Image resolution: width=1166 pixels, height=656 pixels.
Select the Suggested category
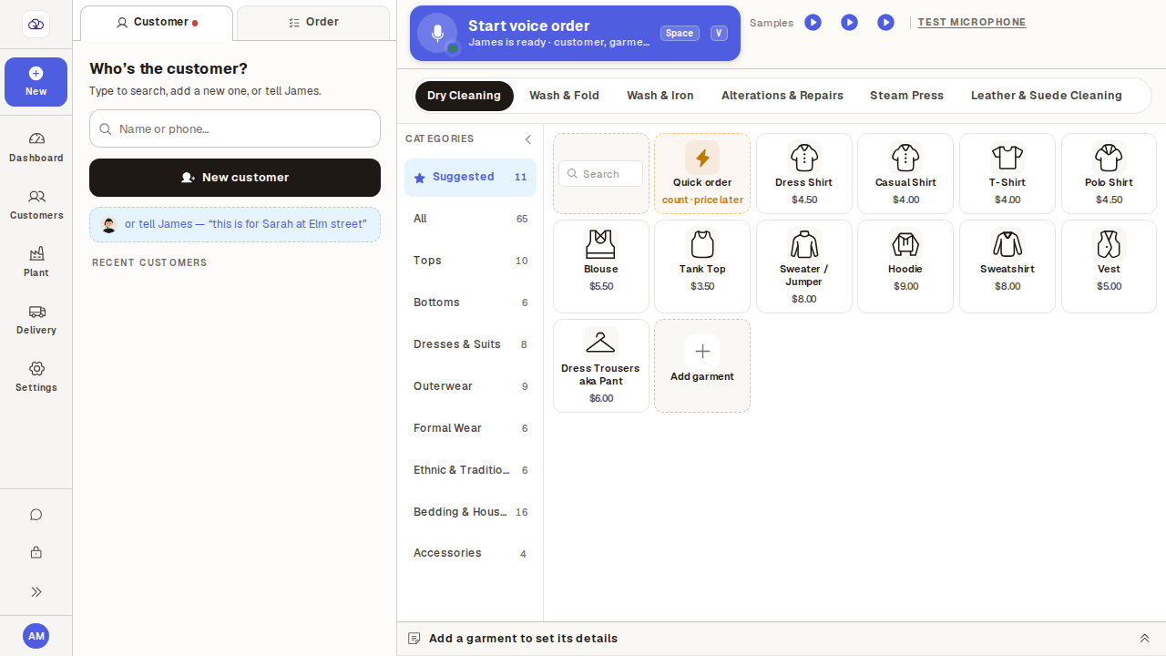pyautogui.click(x=470, y=178)
